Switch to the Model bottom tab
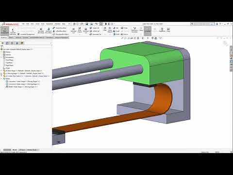Image resolution: width=233 pixels, height=175 pixels. [15, 150]
